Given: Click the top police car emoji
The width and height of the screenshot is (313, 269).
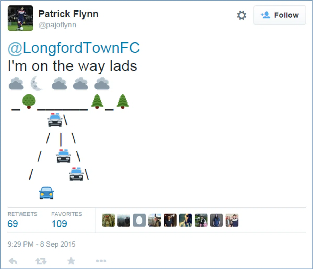Looking at the screenshot, I should [x=55, y=120].
